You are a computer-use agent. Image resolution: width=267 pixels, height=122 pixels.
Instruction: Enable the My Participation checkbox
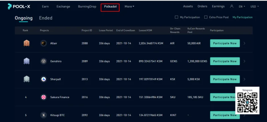pos(177,17)
